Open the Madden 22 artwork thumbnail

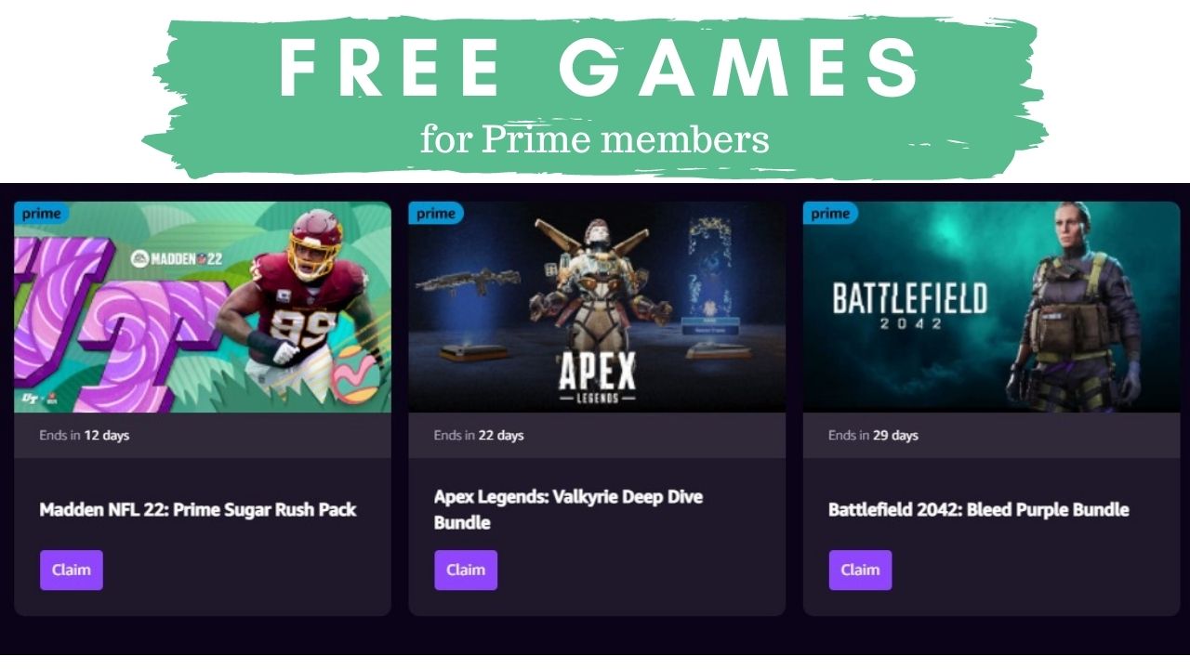[203, 307]
